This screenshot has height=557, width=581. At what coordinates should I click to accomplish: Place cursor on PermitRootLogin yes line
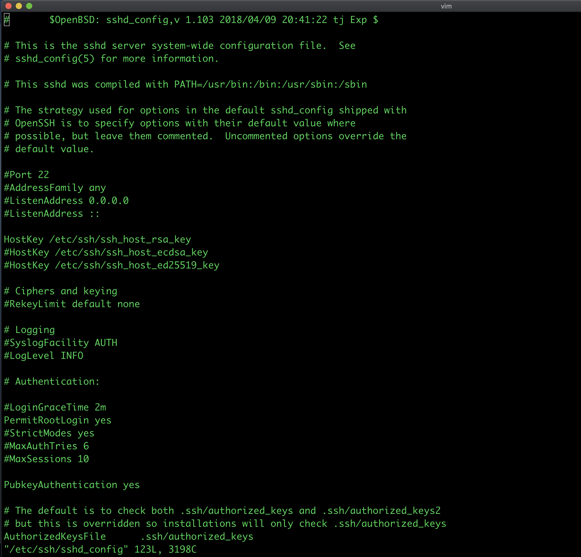58,420
